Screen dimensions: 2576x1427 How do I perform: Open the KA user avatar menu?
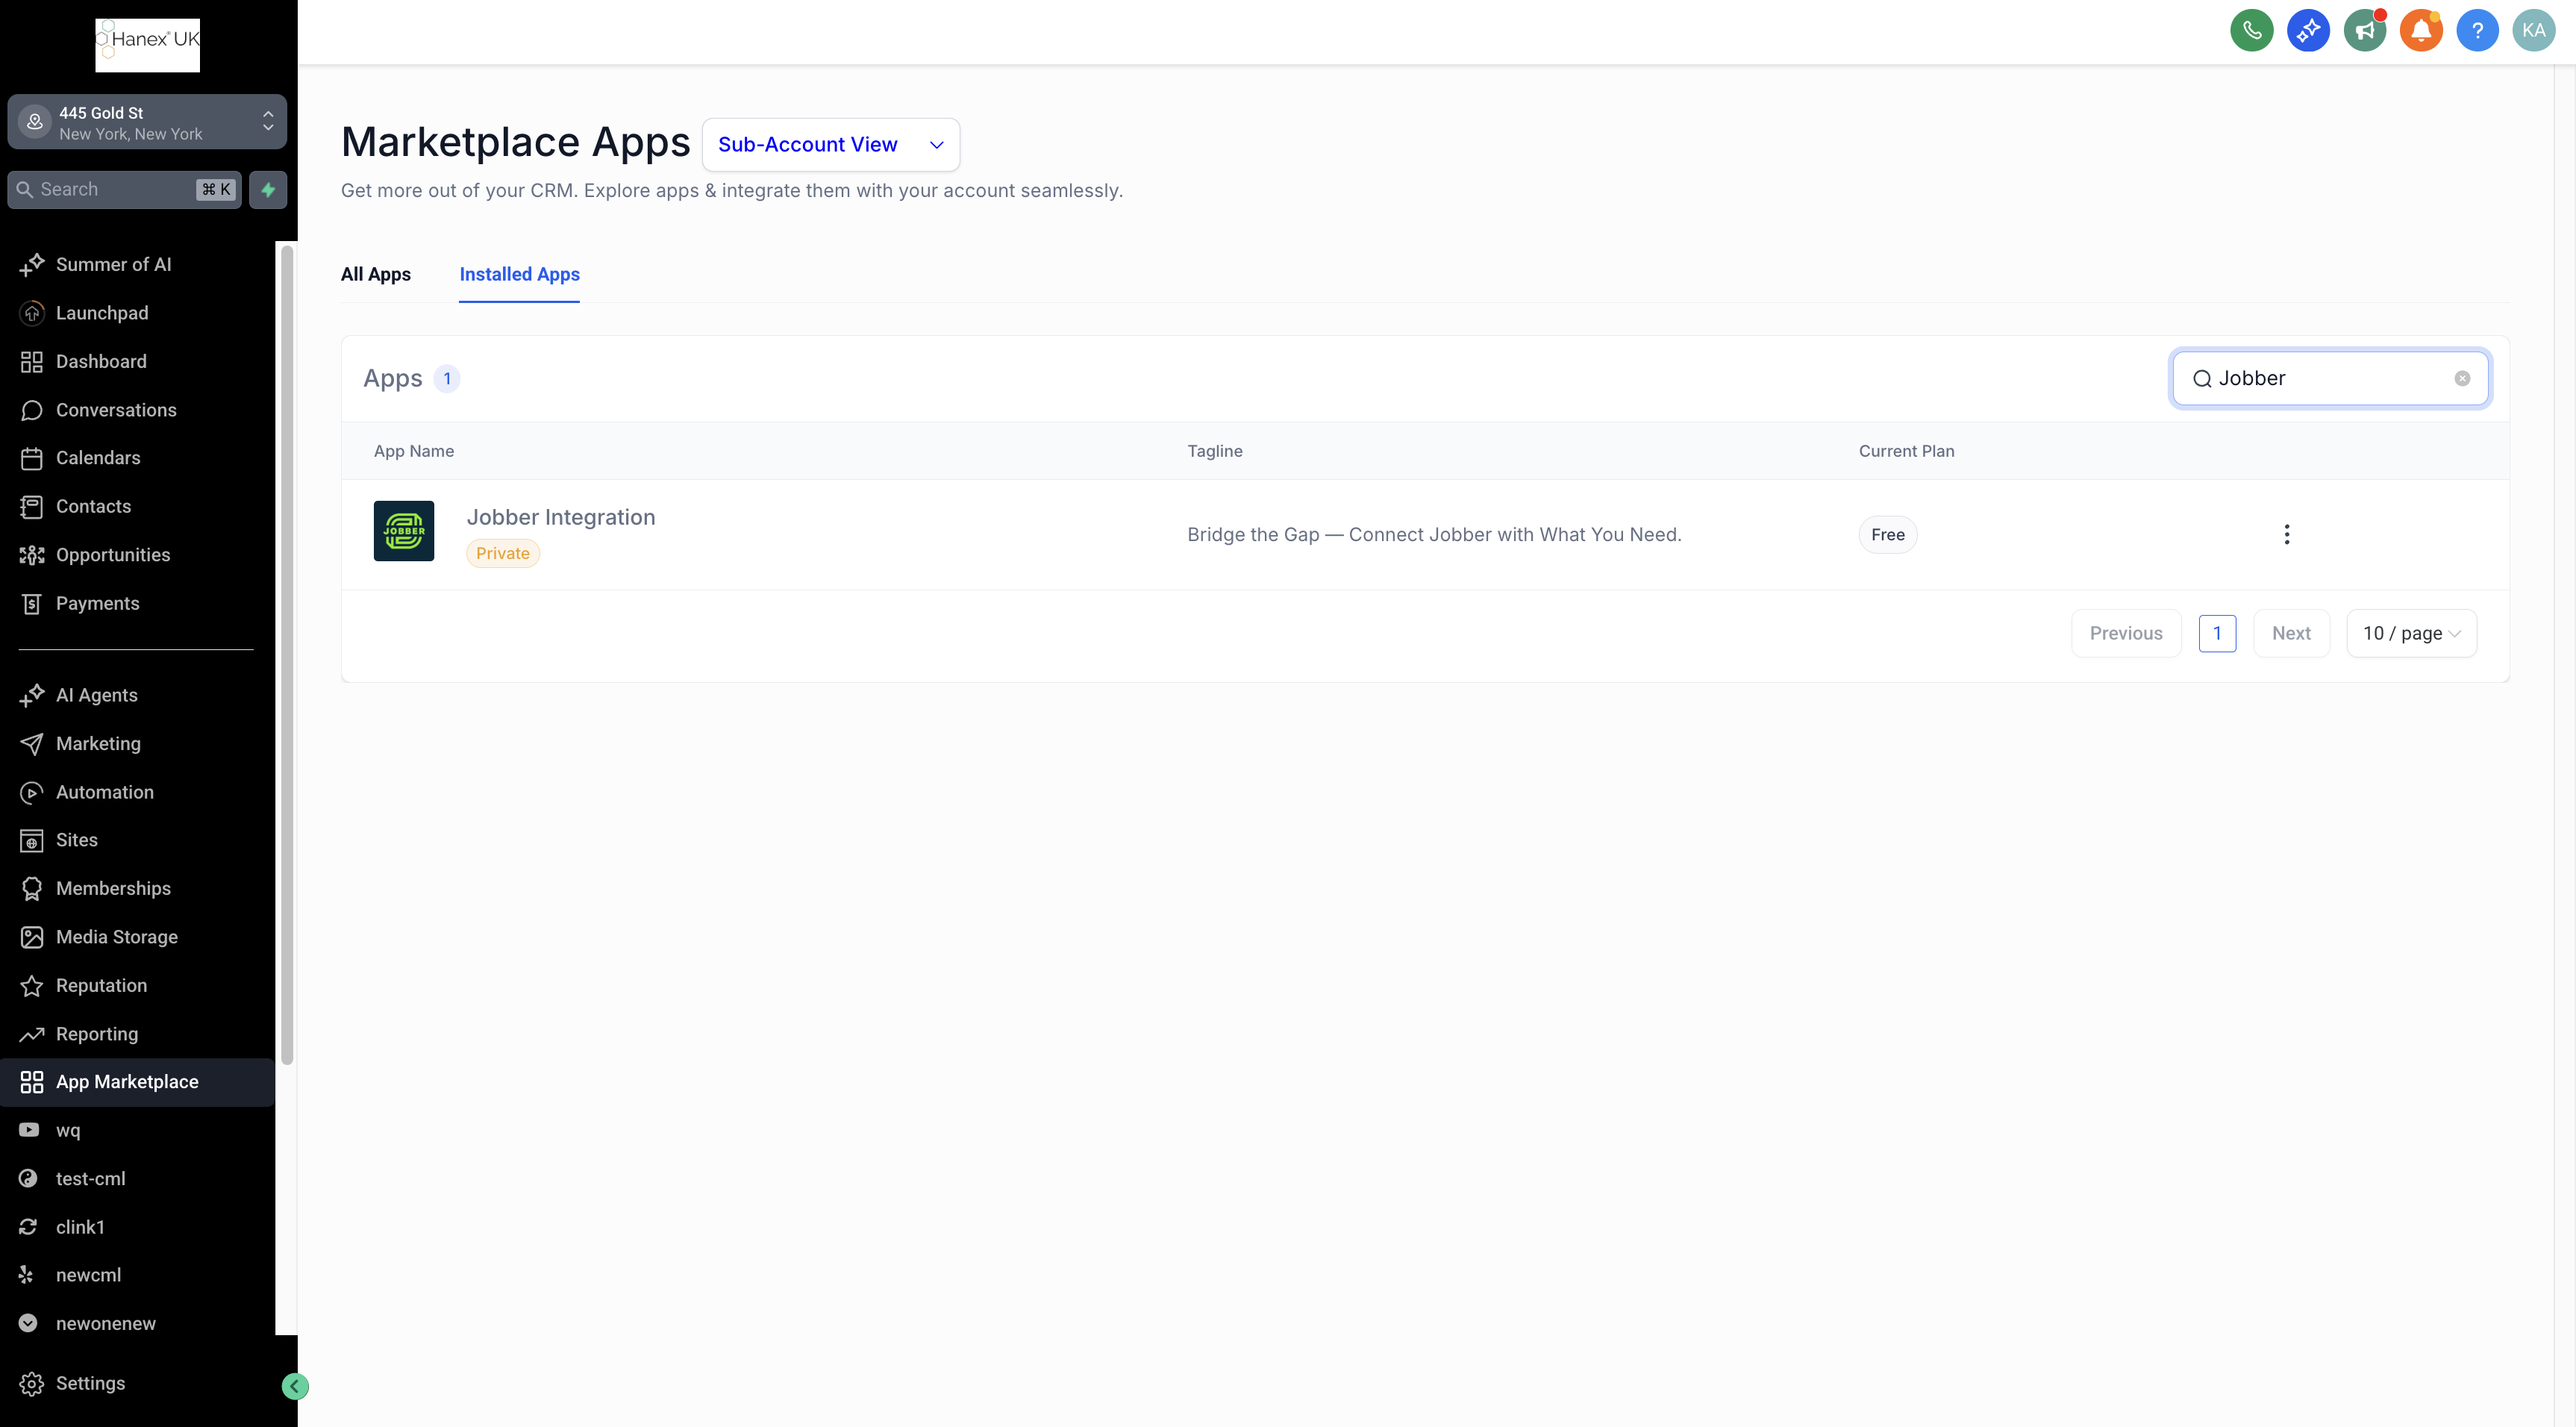2533,30
